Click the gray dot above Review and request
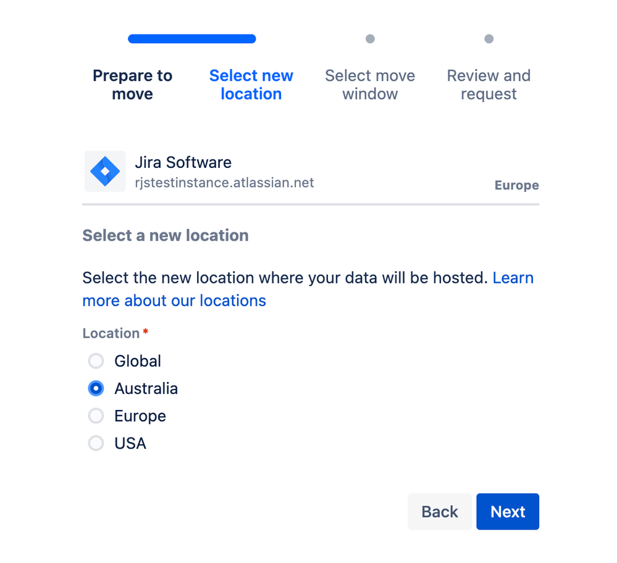This screenshot has height=563, width=617. 488,38
